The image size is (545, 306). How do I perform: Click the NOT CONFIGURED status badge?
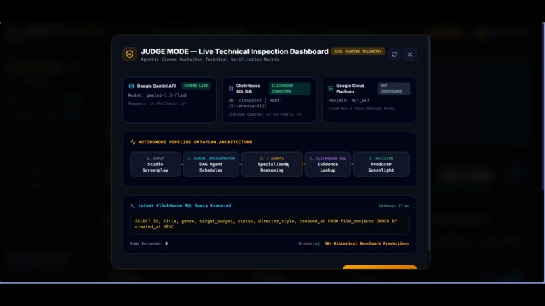(x=394, y=88)
